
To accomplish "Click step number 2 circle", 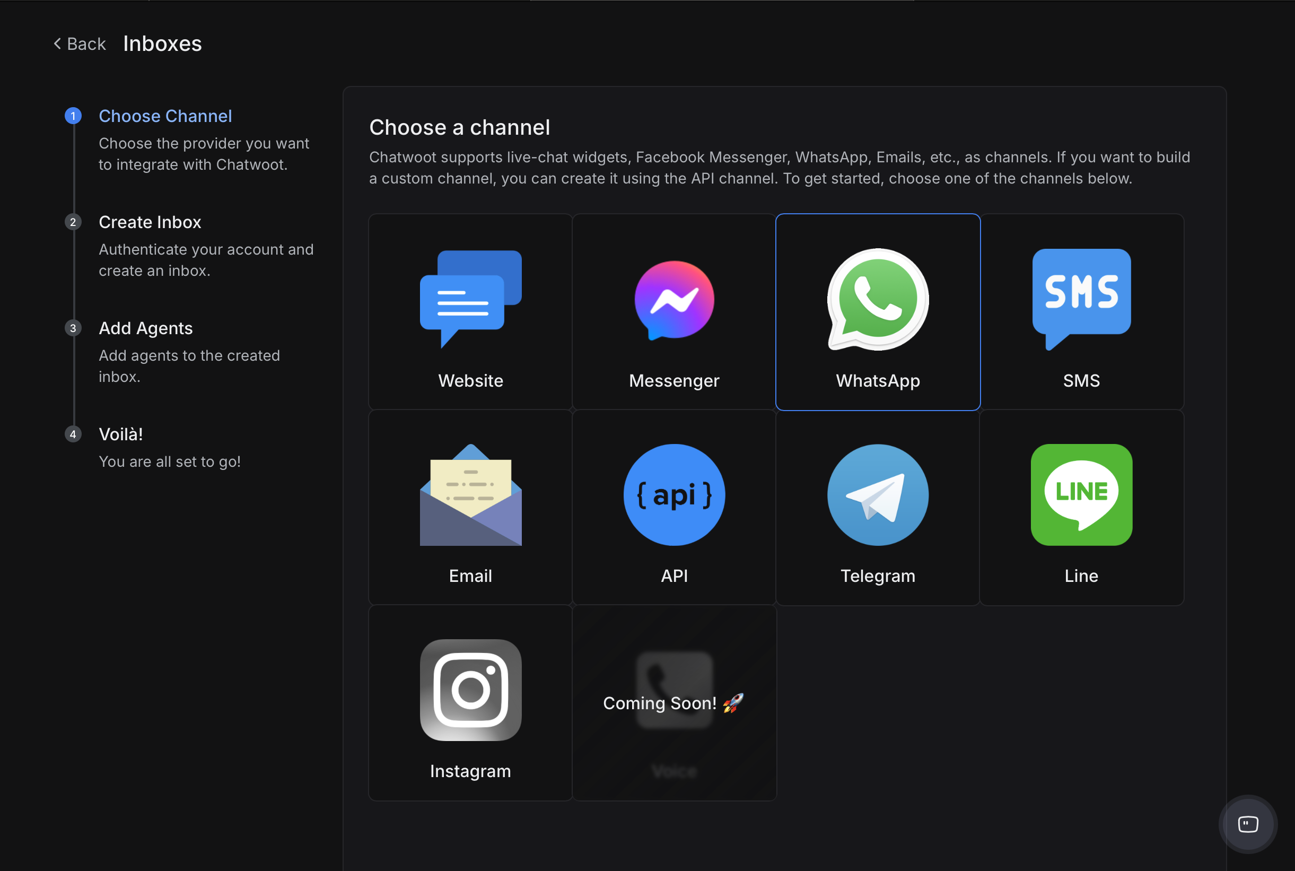I will click(73, 222).
